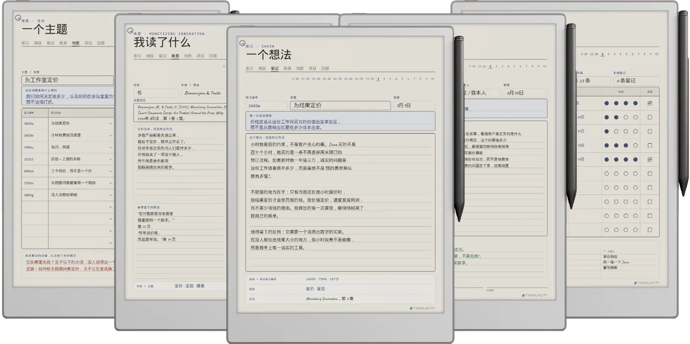Edit the 6月30日 deadline field
Screen dimensions: 690x344
tap(525, 93)
